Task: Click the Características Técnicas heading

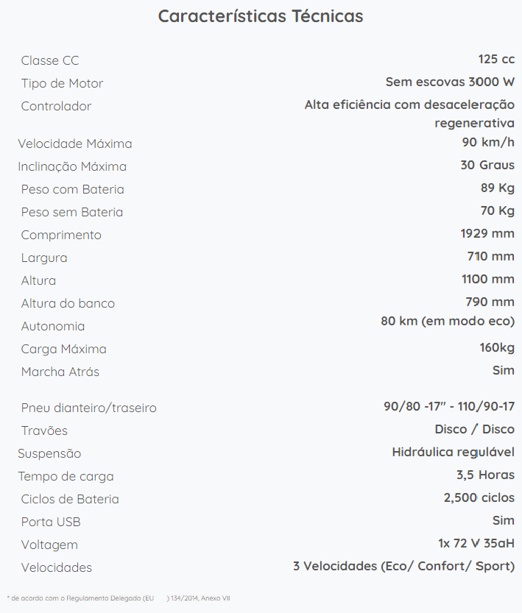Action: pyautogui.click(x=261, y=16)
